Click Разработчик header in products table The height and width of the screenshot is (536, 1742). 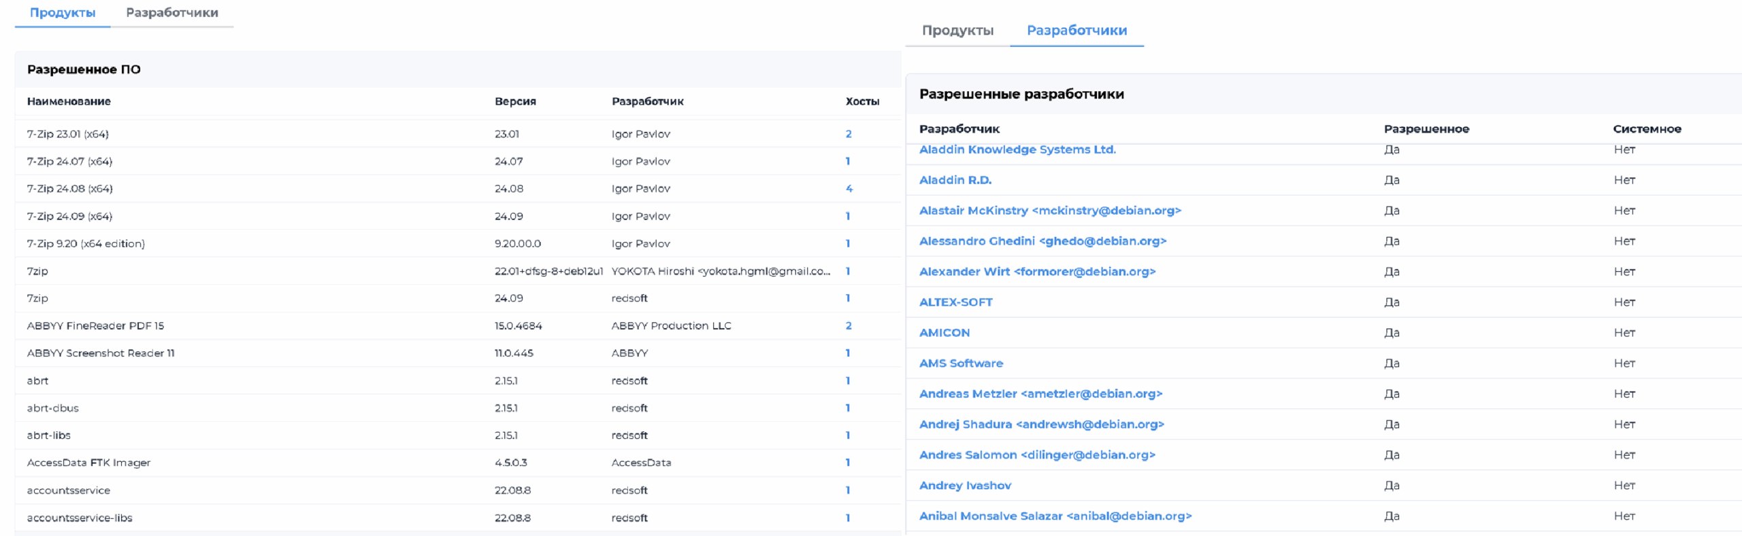tap(647, 102)
